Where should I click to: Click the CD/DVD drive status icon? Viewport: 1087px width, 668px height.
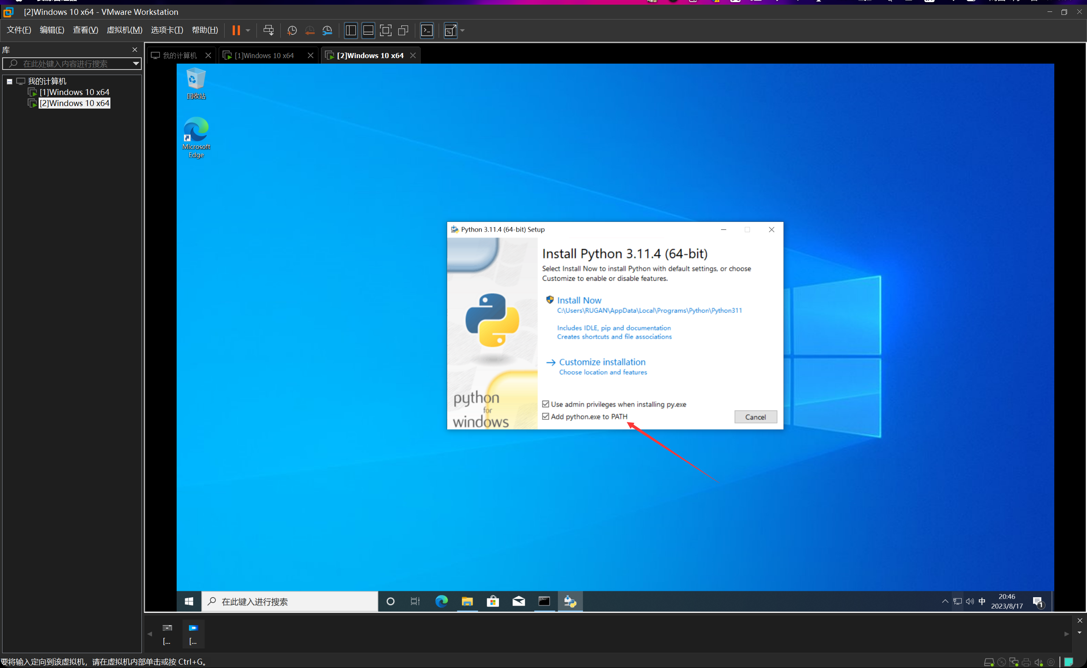[x=1001, y=662]
